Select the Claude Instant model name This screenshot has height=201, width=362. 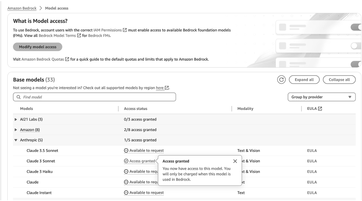39,193
